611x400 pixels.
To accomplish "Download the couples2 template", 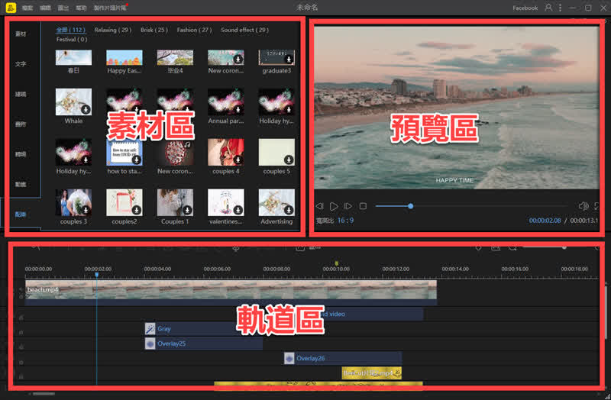I will [x=137, y=210].
